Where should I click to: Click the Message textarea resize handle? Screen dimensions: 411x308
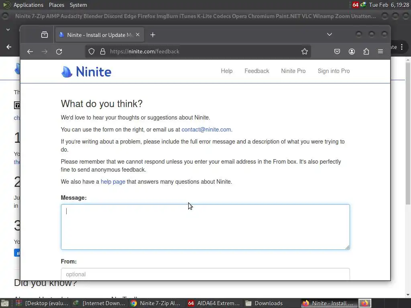tap(347, 247)
